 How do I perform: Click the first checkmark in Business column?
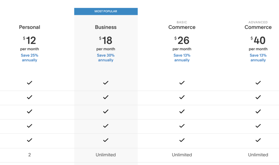click(x=106, y=83)
